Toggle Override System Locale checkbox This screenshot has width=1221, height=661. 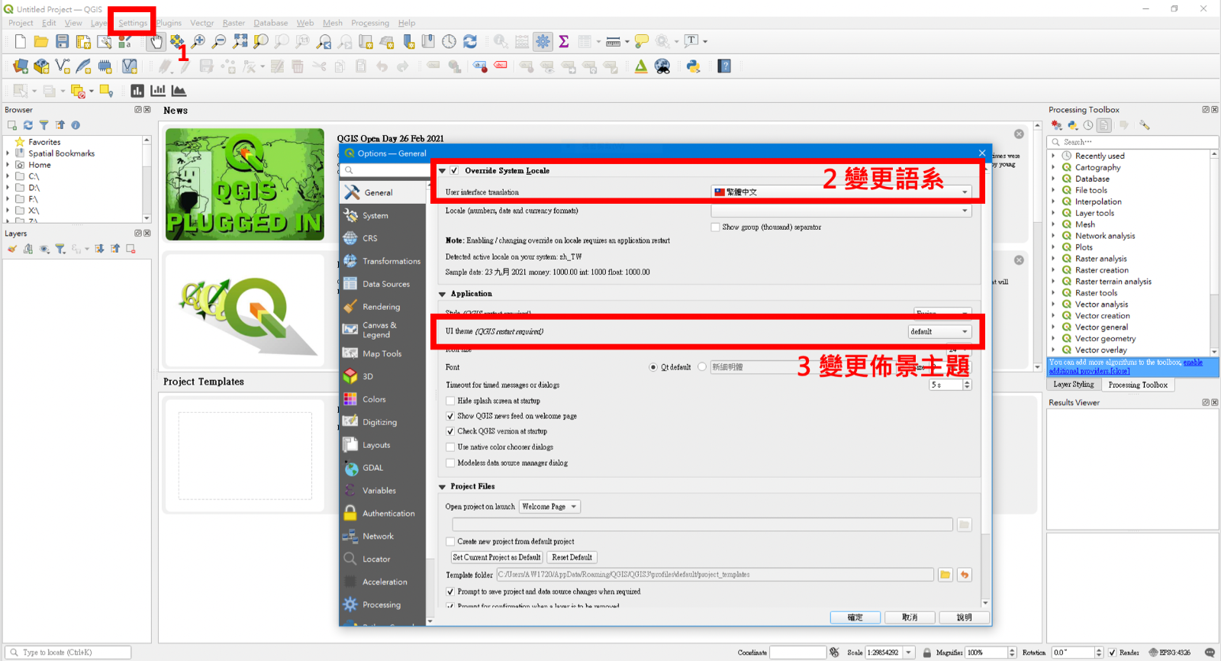454,171
